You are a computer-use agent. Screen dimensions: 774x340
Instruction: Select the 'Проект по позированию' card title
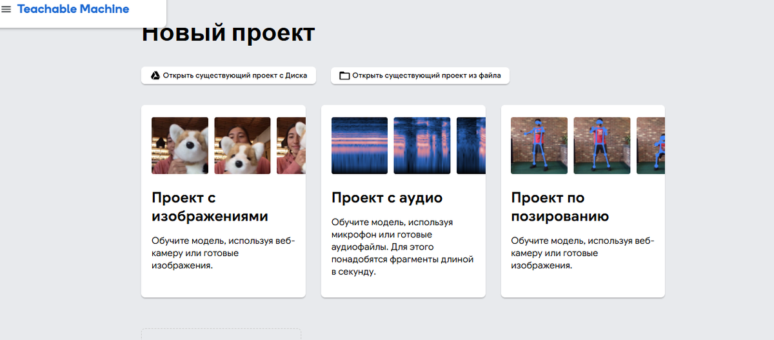pyautogui.click(x=560, y=206)
